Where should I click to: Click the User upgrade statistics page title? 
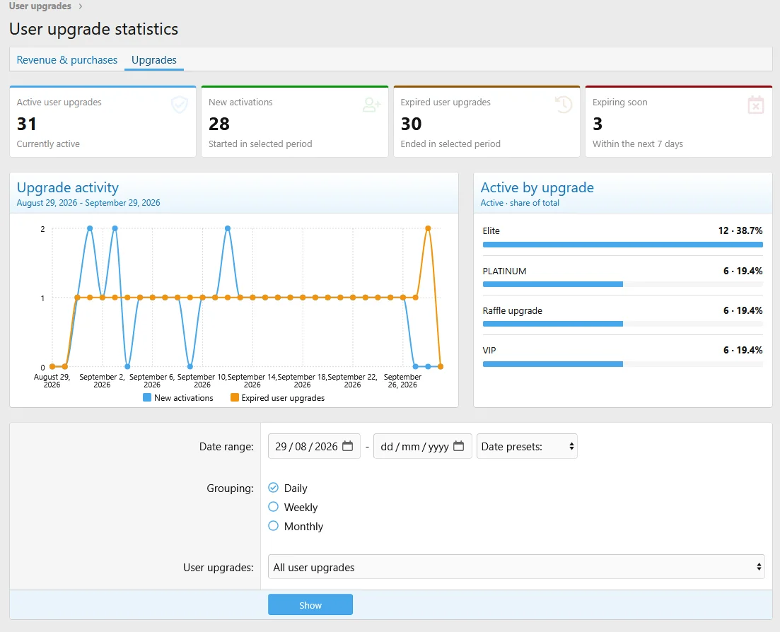tap(93, 29)
